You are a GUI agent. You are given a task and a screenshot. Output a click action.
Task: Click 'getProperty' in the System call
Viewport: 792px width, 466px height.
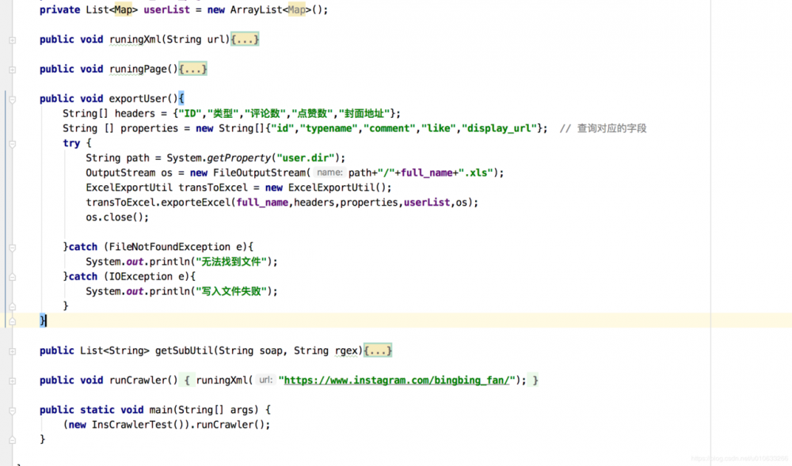click(239, 158)
